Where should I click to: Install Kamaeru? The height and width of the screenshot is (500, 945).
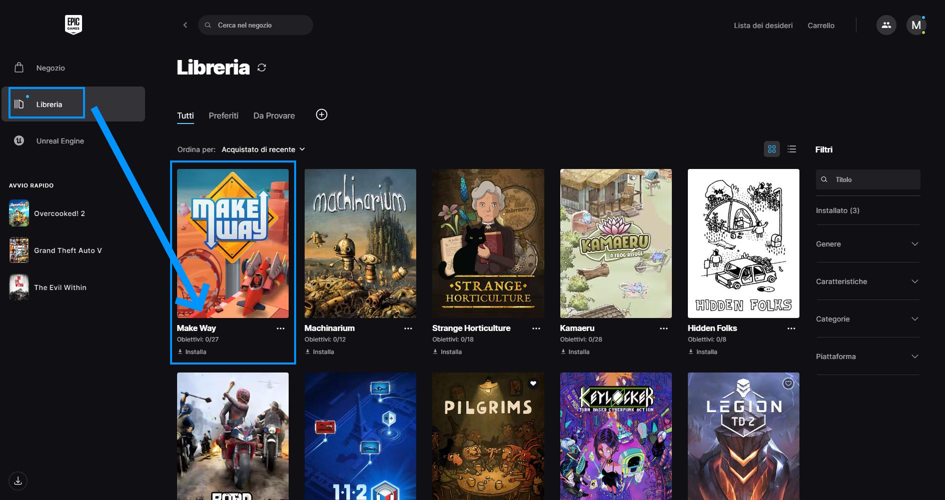point(575,352)
